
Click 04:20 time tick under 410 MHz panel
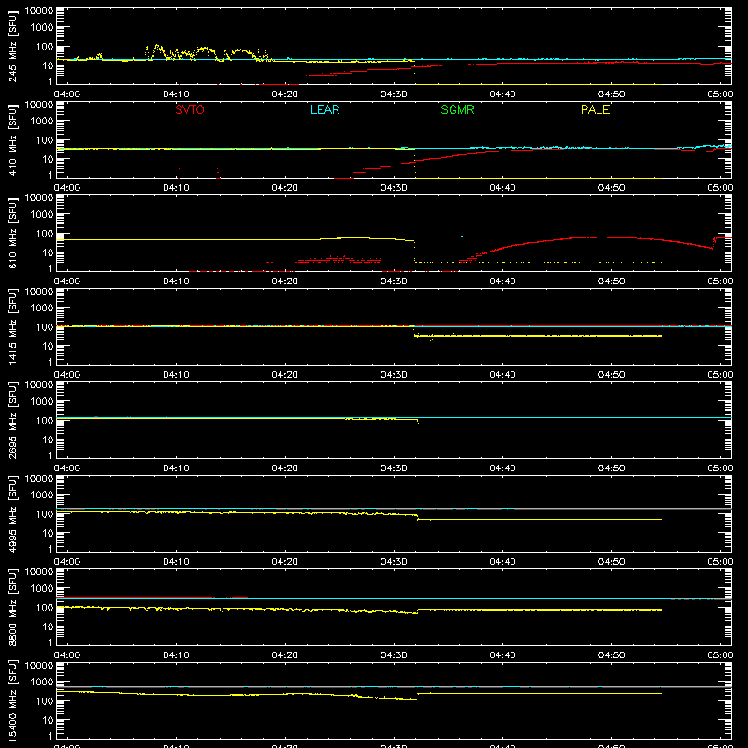coord(285,188)
